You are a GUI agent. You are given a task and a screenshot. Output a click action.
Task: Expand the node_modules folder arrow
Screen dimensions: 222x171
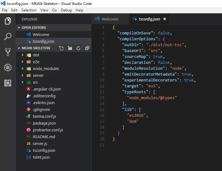[x=23, y=68]
